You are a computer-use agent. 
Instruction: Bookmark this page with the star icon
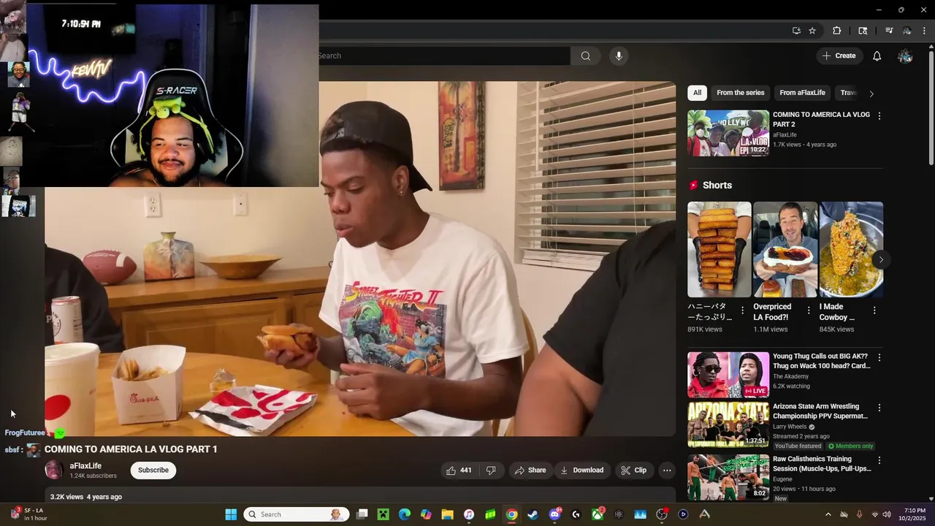pyautogui.click(x=812, y=31)
